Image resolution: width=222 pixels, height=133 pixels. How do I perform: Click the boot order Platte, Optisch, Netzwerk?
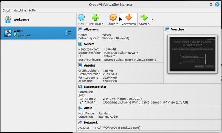point(121,53)
